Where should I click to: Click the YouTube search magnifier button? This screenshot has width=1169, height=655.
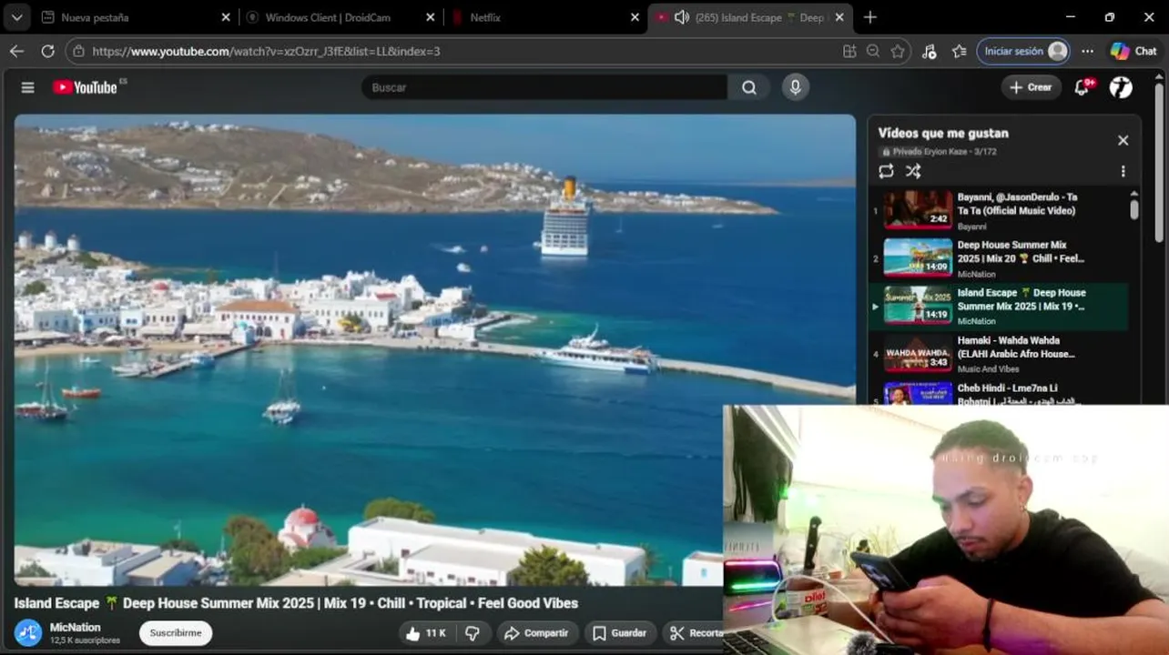pyautogui.click(x=749, y=87)
